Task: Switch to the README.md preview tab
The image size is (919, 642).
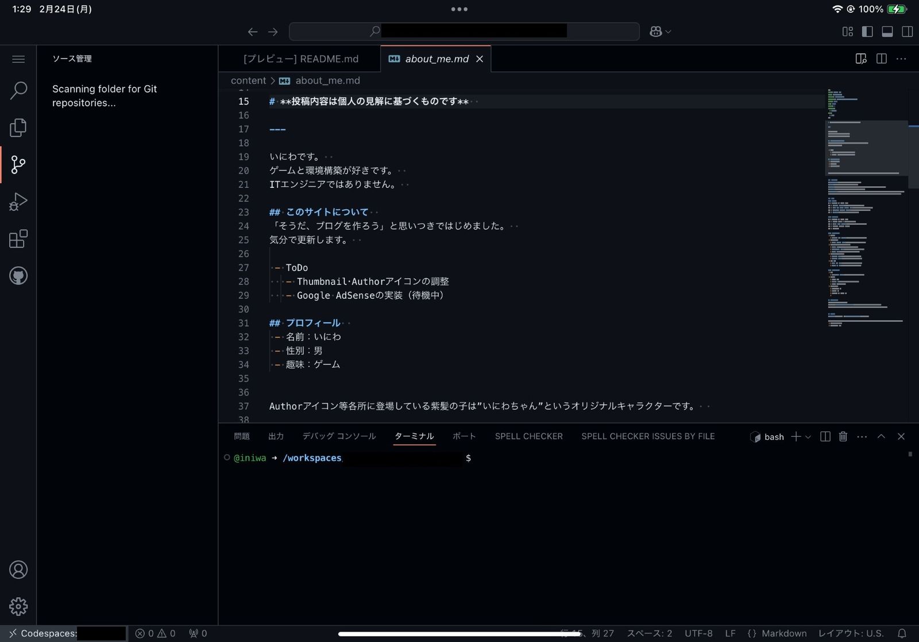Action: pos(300,59)
